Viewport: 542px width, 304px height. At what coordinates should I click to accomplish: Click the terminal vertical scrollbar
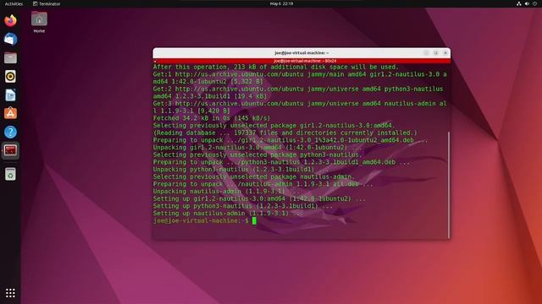pyautogui.click(x=449, y=184)
